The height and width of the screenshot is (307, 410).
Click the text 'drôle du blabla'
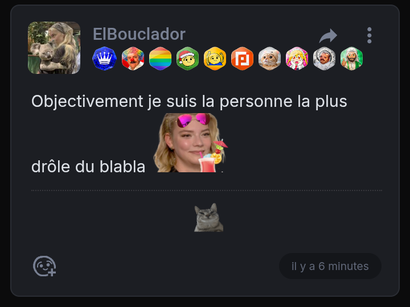point(88,167)
